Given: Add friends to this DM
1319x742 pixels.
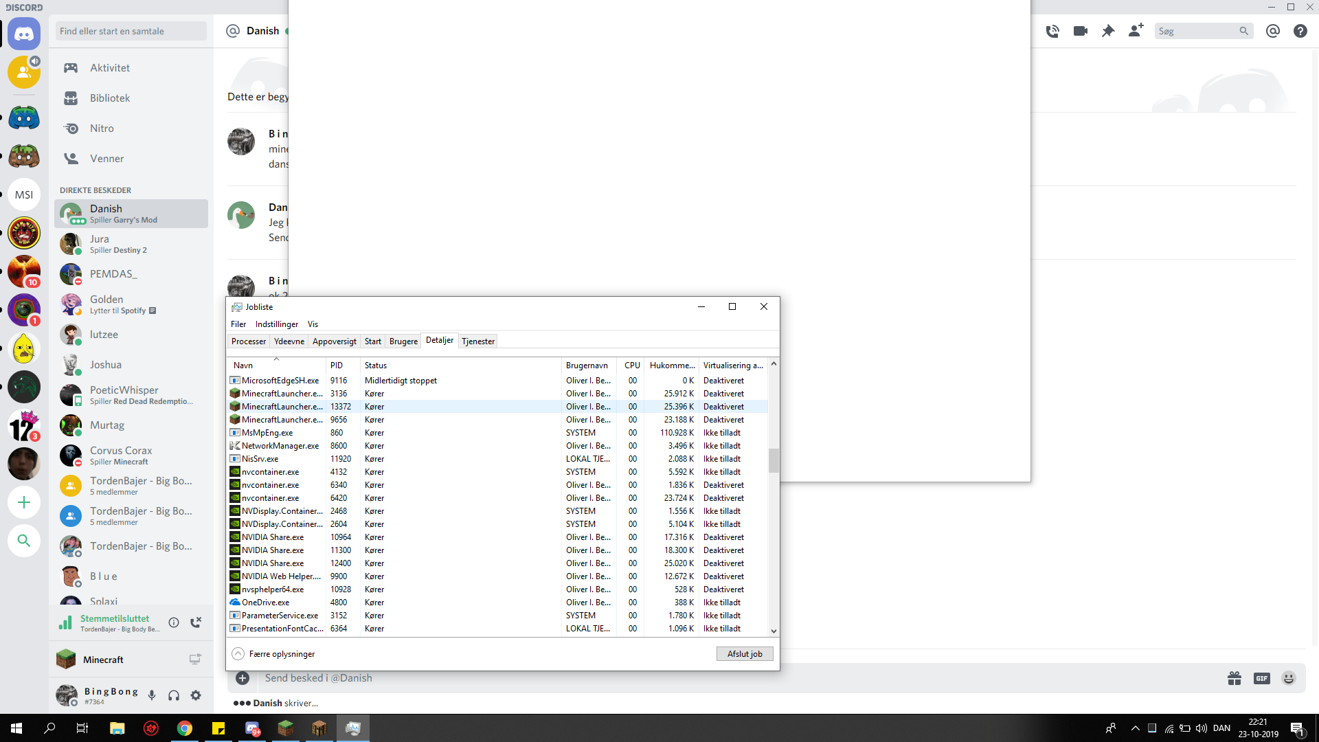Looking at the screenshot, I should [1136, 31].
